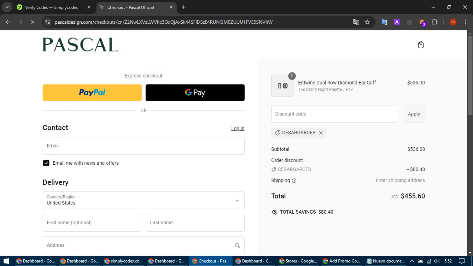This screenshot has width=473, height=266.
Task: Click the address search magnifier icon
Action: pyautogui.click(x=237, y=245)
